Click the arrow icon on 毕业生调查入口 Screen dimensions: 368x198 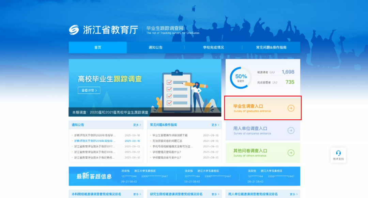click(x=291, y=108)
